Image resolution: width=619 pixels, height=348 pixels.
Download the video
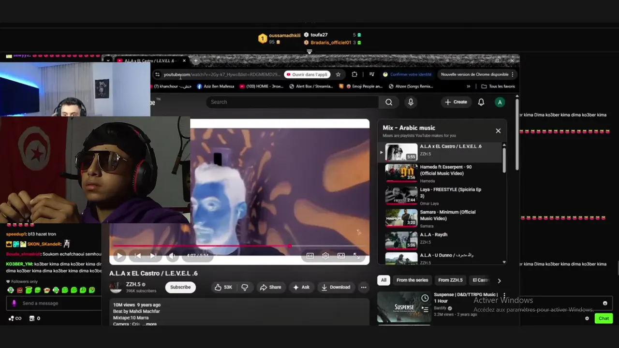pos(336,287)
